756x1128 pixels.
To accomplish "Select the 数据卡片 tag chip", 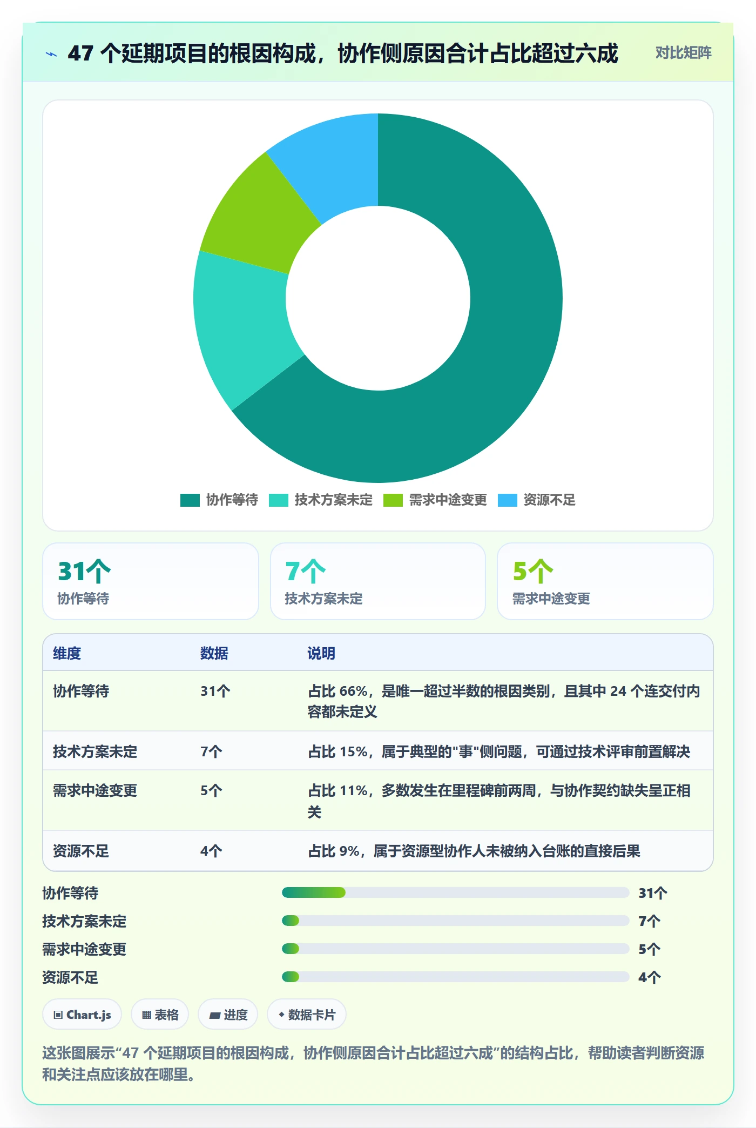I will pos(307,1015).
